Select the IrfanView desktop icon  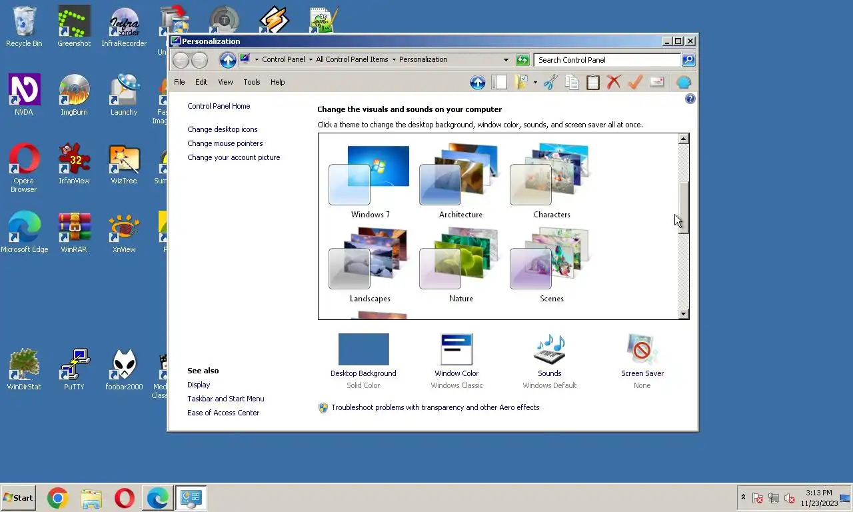coord(74,164)
